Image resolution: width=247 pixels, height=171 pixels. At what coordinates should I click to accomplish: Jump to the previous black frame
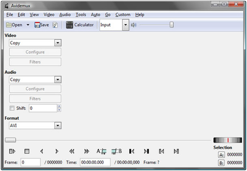pos(132,151)
